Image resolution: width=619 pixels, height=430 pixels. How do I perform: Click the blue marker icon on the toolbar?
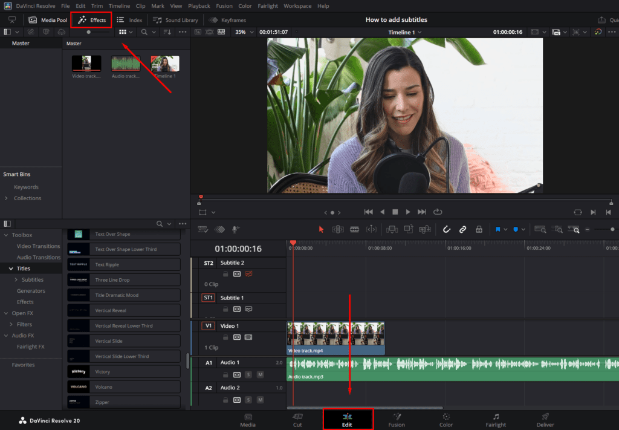pos(517,230)
